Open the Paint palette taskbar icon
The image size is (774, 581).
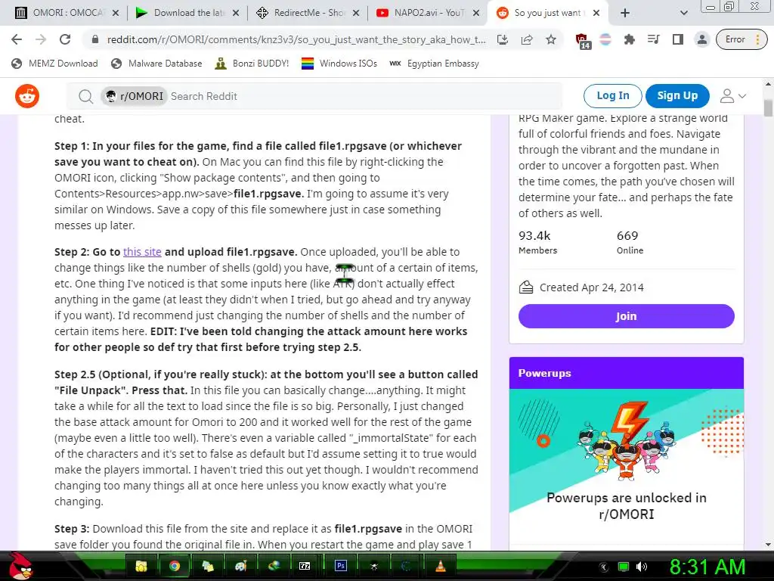240,566
